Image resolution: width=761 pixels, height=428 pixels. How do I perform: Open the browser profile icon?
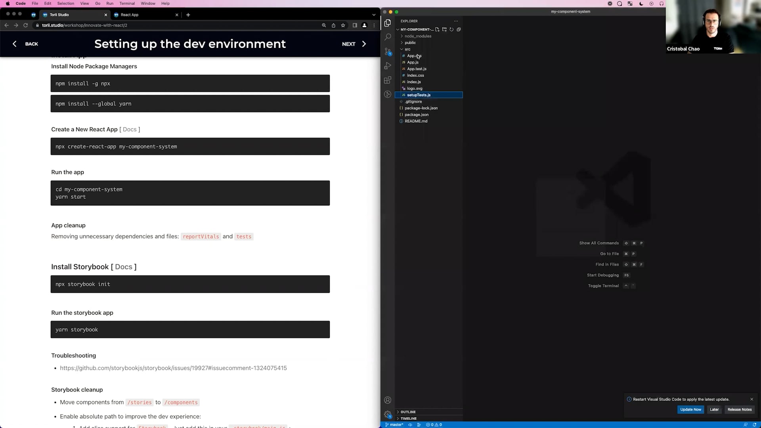click(364, 25)
